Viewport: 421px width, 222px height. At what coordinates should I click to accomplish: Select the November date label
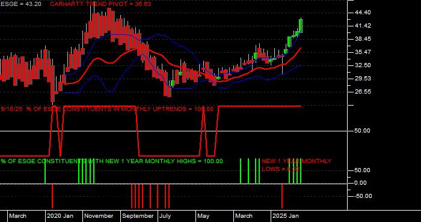coord(99,216)
